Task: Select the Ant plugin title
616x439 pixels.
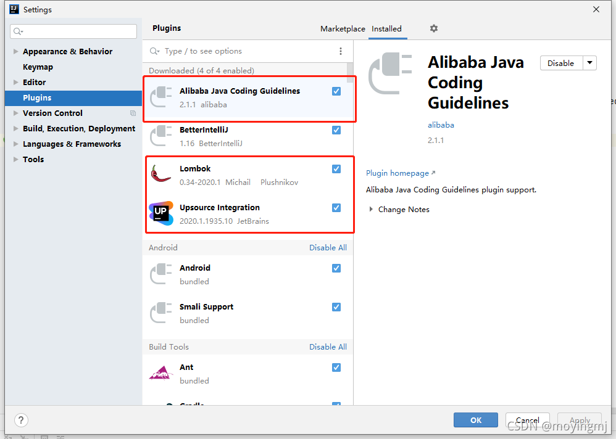Action: pos(186,367)
